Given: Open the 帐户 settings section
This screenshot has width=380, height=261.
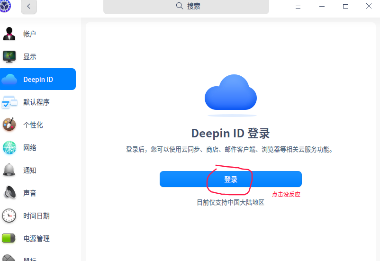Looking at the screenshot, I should [29, 34].
